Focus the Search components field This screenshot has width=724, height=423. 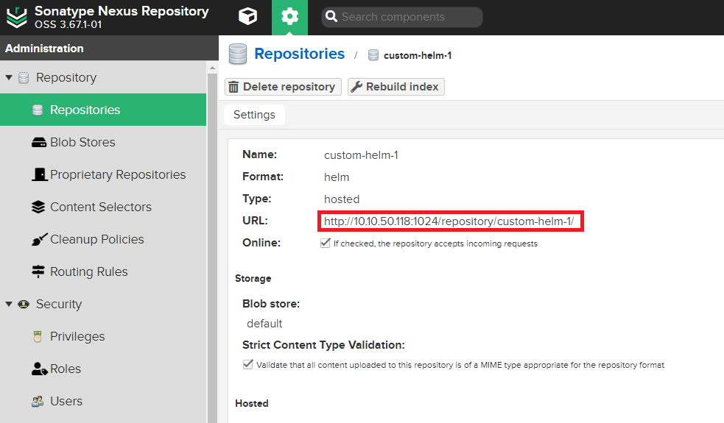pyautogui.click(x=401, y=17)
